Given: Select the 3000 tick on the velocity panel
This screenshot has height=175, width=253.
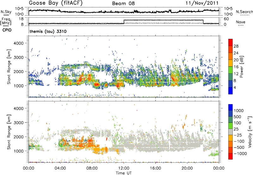Looking at the screenshot, I should pyautogui.click(x=18, y=123).
